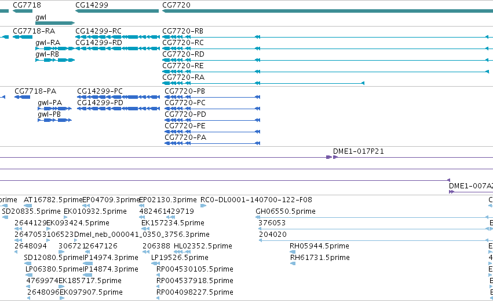
Task: Click the 4769974 feature label
Action: pyautogui.click(x=42, y=281)
